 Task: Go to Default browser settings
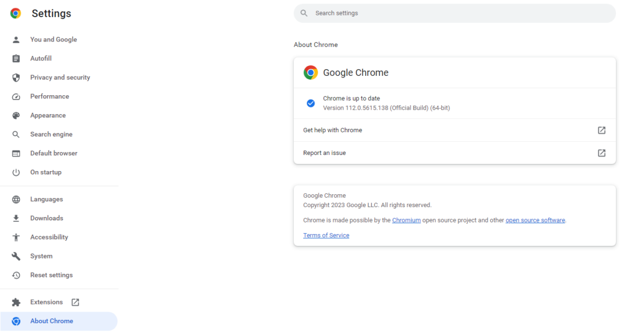(54, 153)
